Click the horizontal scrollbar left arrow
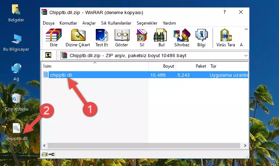 (44, 146)
